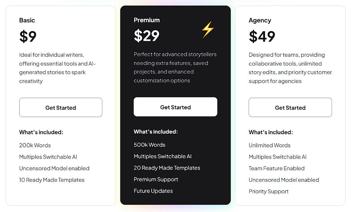
Task: Click Unlimited Words under Agency plan
Action: pyautogui.click(x=269, y=145)
